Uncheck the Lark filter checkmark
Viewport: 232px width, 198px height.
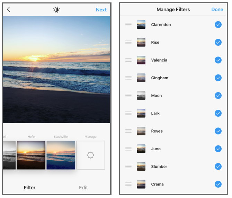[x=218, y=113]
